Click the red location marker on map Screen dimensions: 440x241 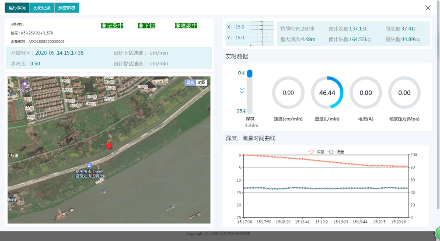pyautogui.click(x=109, y=146)
